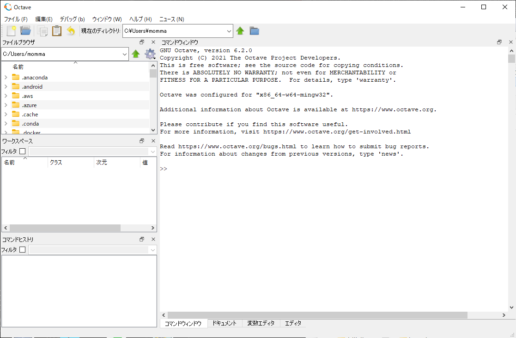Viewport: 516px width, 338px height.
Task: Select the .anaconda folder icon
Action: (15, 77)
